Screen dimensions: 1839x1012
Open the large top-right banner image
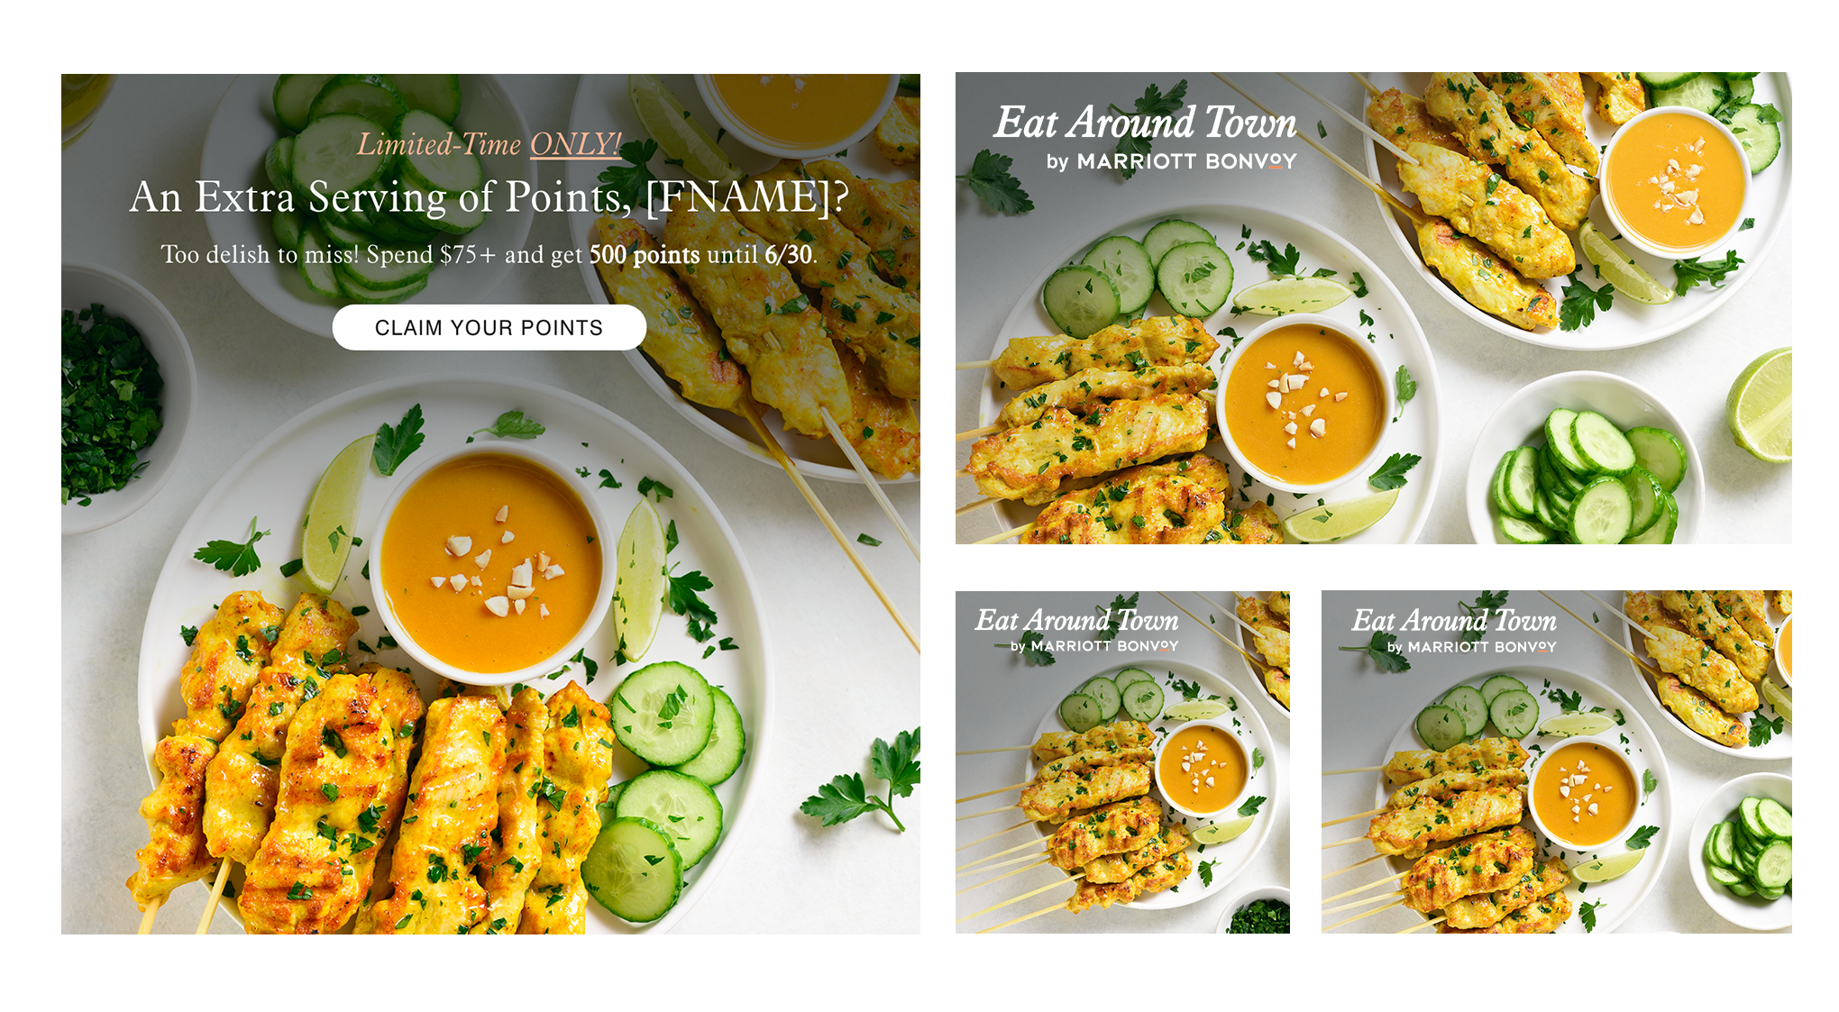click(x=1373, y=308)
